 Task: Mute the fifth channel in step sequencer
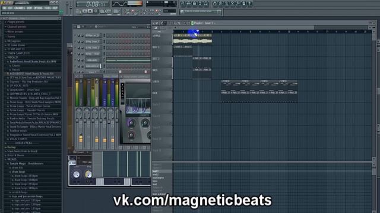(x=75, y=60)
